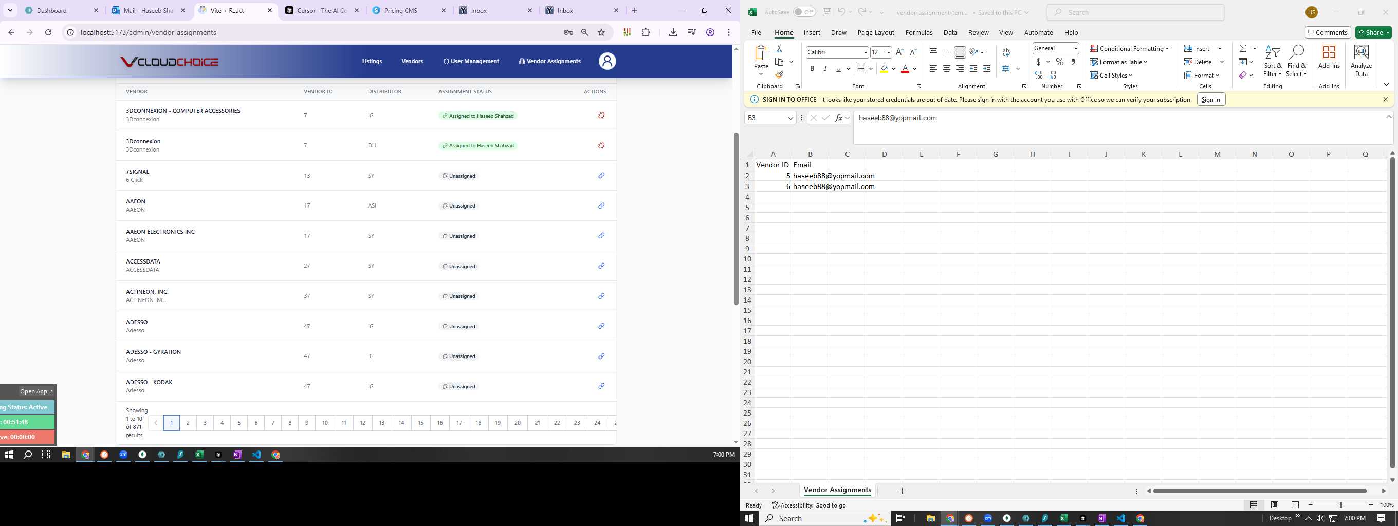Image resolution: width=1398 pixels, height=526 pixels.
Task: Switch to Page Break Preview view
Action: pos(1295,505)
